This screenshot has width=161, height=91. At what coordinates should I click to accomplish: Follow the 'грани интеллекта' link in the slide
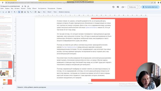click(x=91, y=28)
